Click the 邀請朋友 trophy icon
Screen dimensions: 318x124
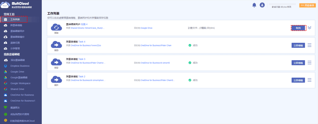5,107
